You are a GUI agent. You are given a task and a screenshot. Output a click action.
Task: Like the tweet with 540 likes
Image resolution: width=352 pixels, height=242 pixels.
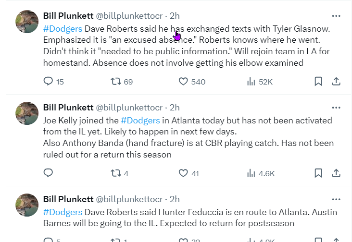click(x=183, y=82)
